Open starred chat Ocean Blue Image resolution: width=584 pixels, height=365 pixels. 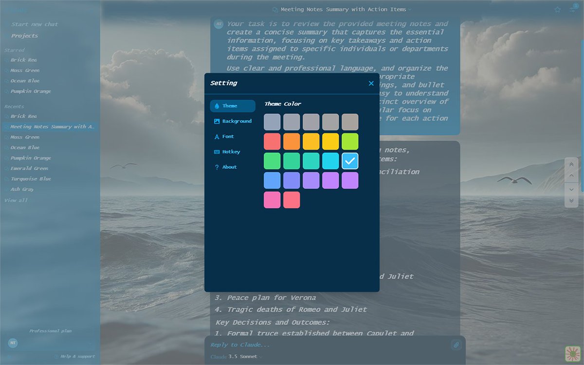(25, 81)
